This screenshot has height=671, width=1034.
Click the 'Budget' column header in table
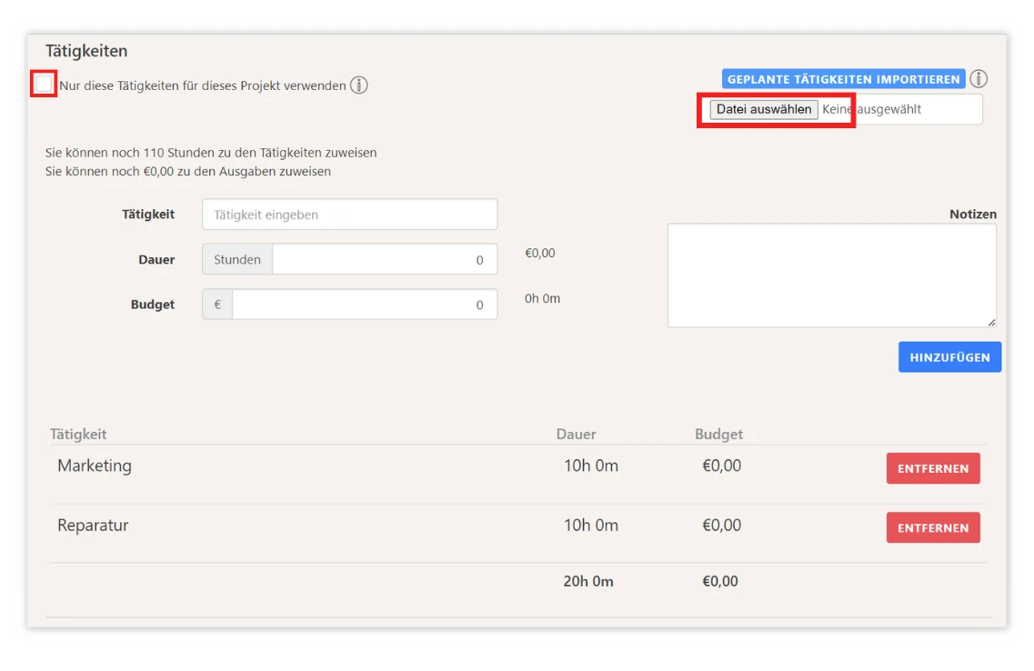(x=718, y=435)
